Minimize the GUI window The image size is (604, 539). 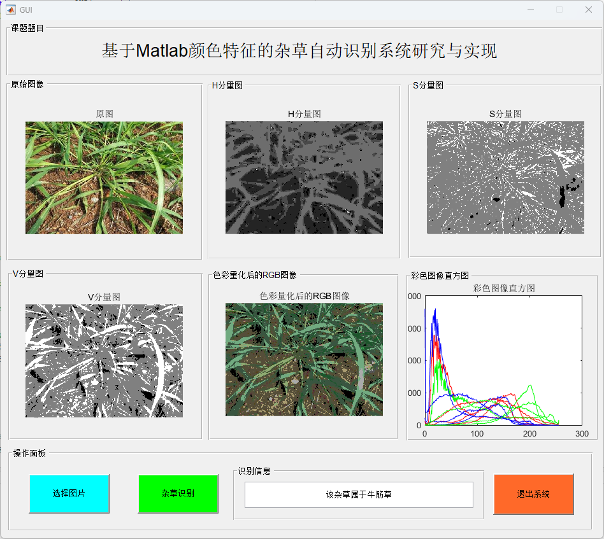(530, 10)
